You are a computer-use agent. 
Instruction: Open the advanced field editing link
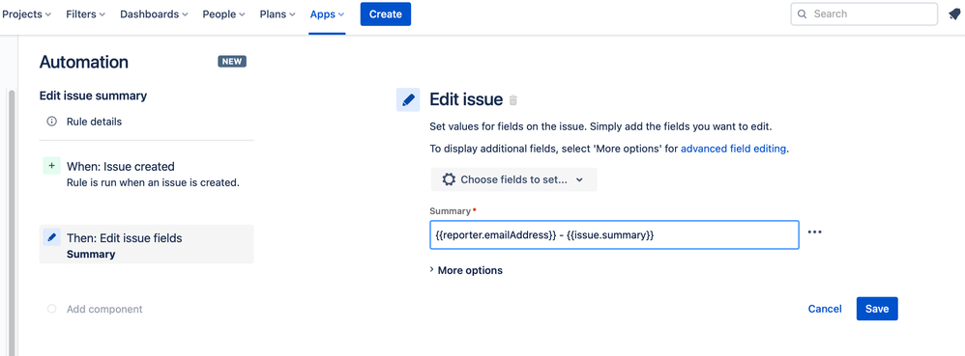click(x=734, y=149)
